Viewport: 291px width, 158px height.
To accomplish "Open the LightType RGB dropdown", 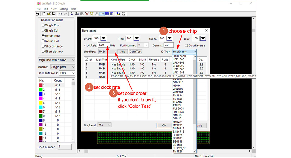I will coord(108,52).
